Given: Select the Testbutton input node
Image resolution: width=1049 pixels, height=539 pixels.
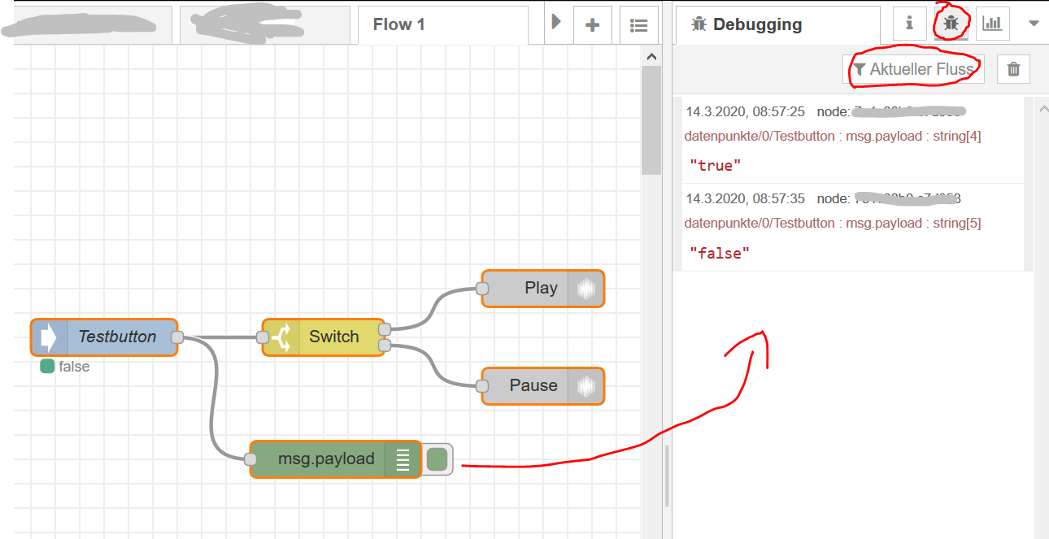Looking at the screenshot, I should [x=104, y=337].
